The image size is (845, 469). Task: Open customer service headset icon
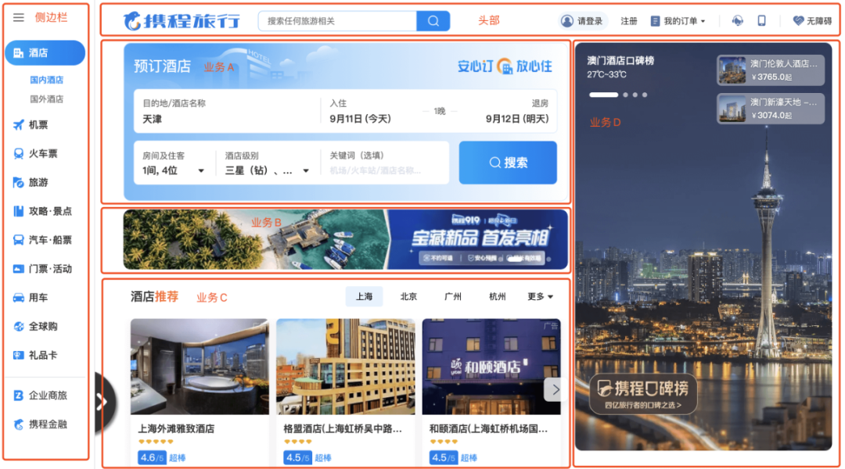tap(737, 21)
